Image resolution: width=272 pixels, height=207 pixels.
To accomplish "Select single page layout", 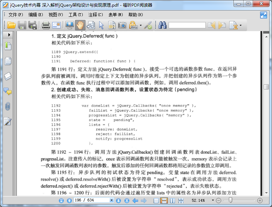I will [156, 201].
